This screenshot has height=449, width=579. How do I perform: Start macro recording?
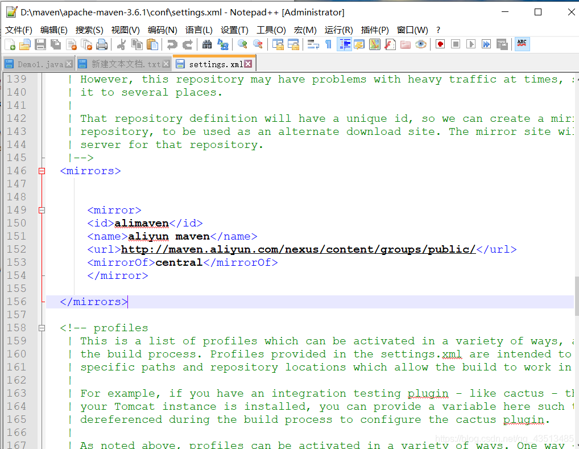(440, 45)
